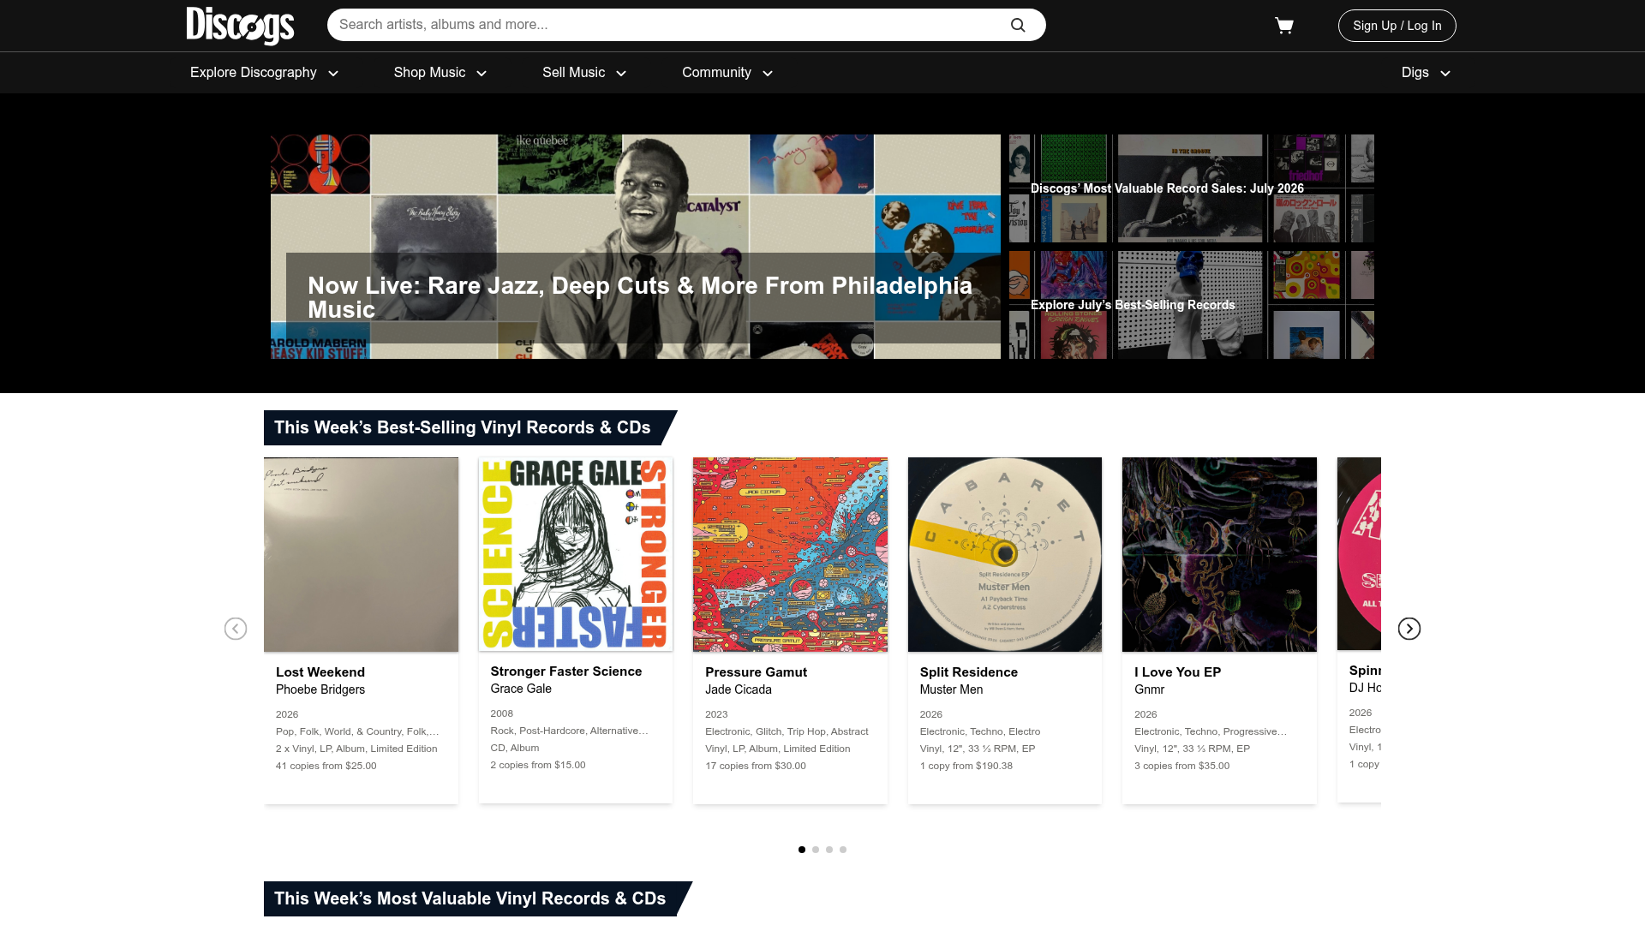
Task: Click '2 copies from $15.00' text
Action: (x=538, y=765)
